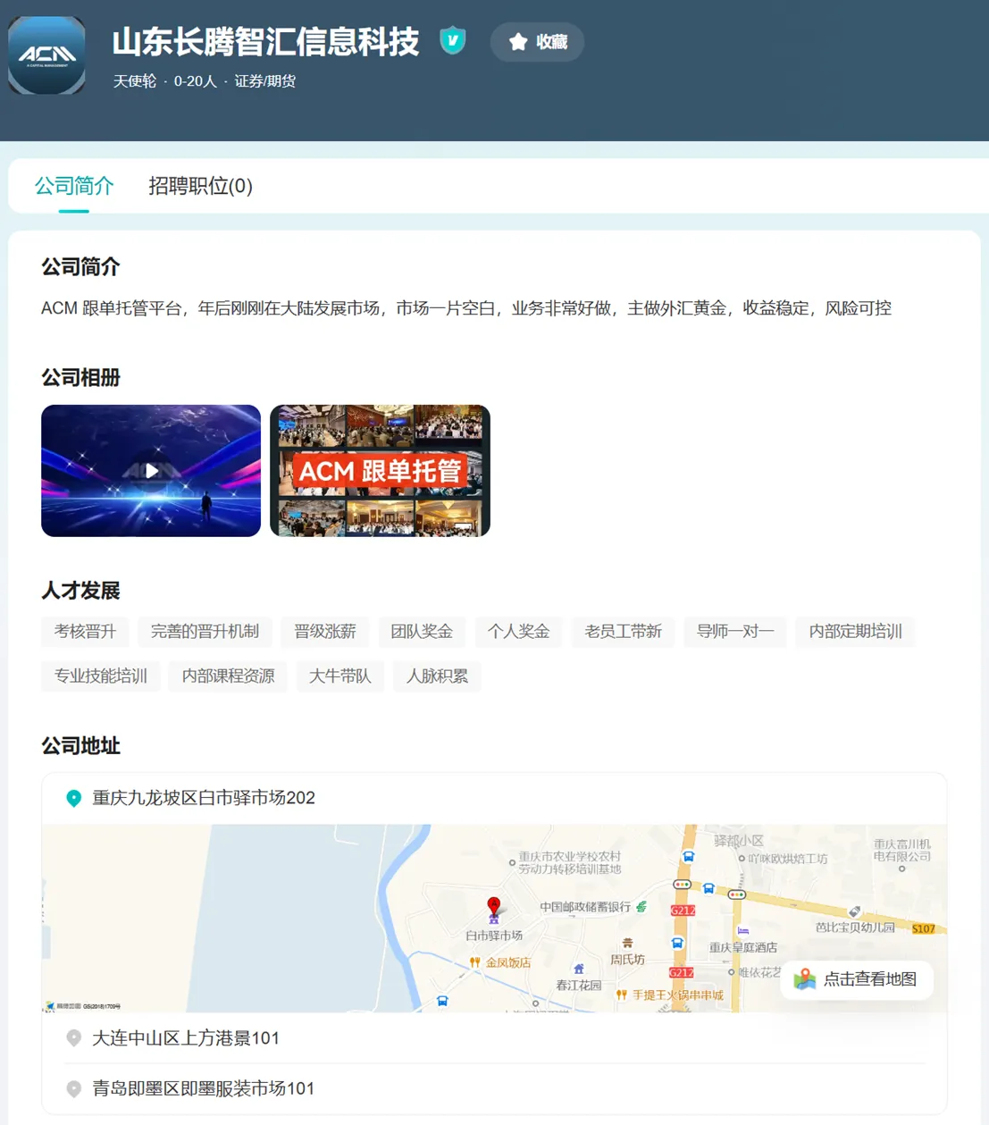This screenshot has height=1125, width=989.
Task: Click the ACM company logo
Action: (46, 55)
